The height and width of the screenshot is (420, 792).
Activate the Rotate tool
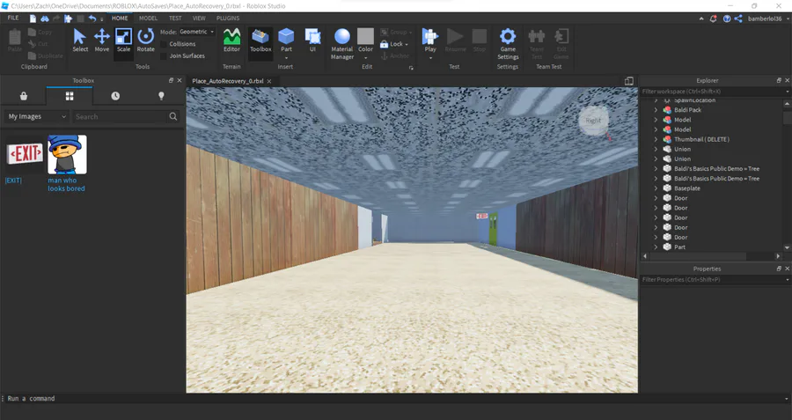(145, 40)
